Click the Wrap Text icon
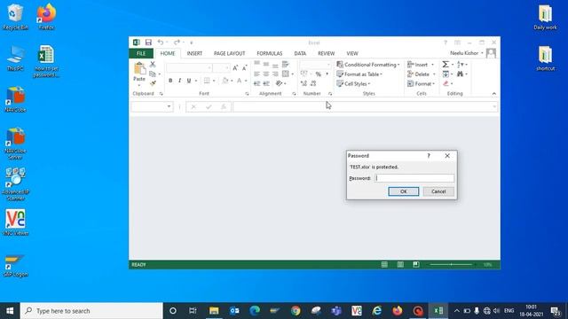568x319 pixels. (286, 65)
